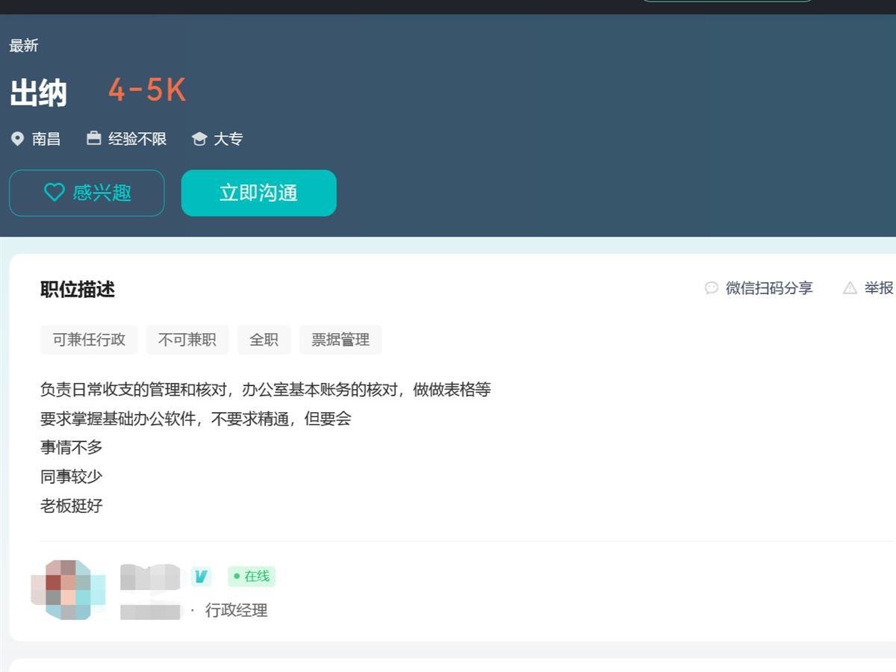The width and height of the screenshot is (896, 672).
Task: Open the 微信扫码分享 share link
Action: 767,287
